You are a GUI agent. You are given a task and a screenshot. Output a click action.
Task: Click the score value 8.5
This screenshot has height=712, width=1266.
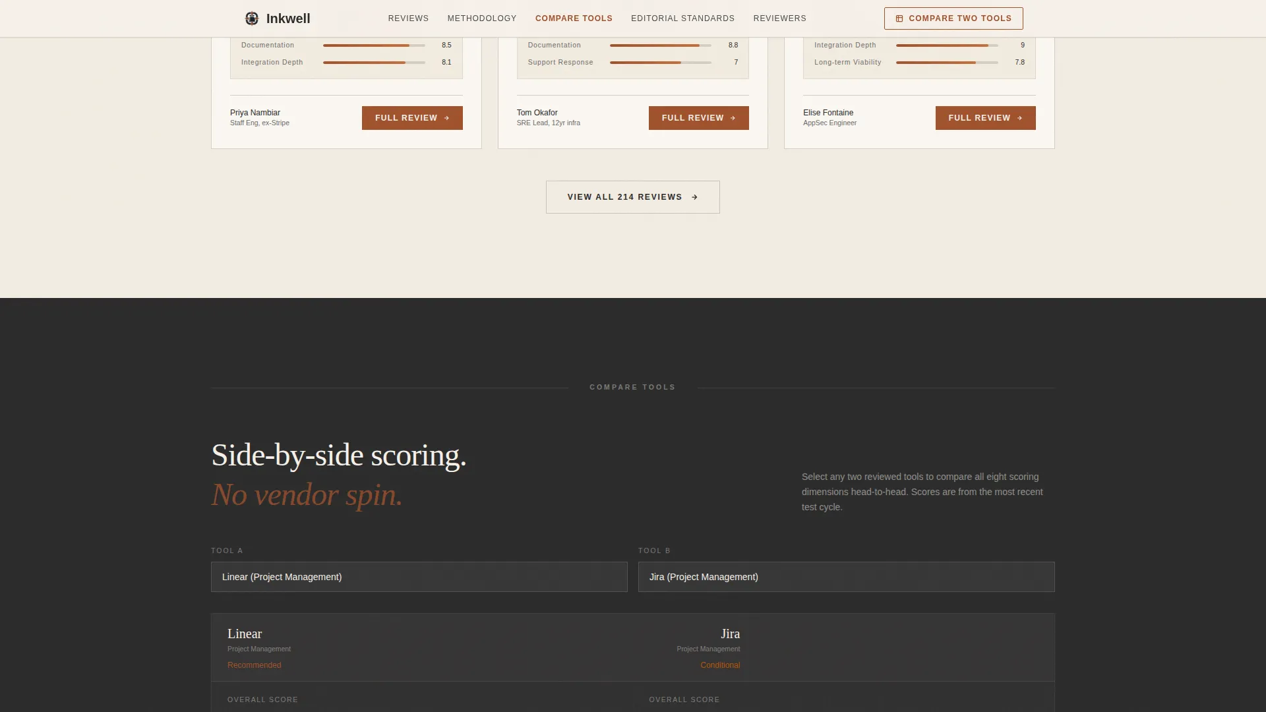click(x=446, y=45)
